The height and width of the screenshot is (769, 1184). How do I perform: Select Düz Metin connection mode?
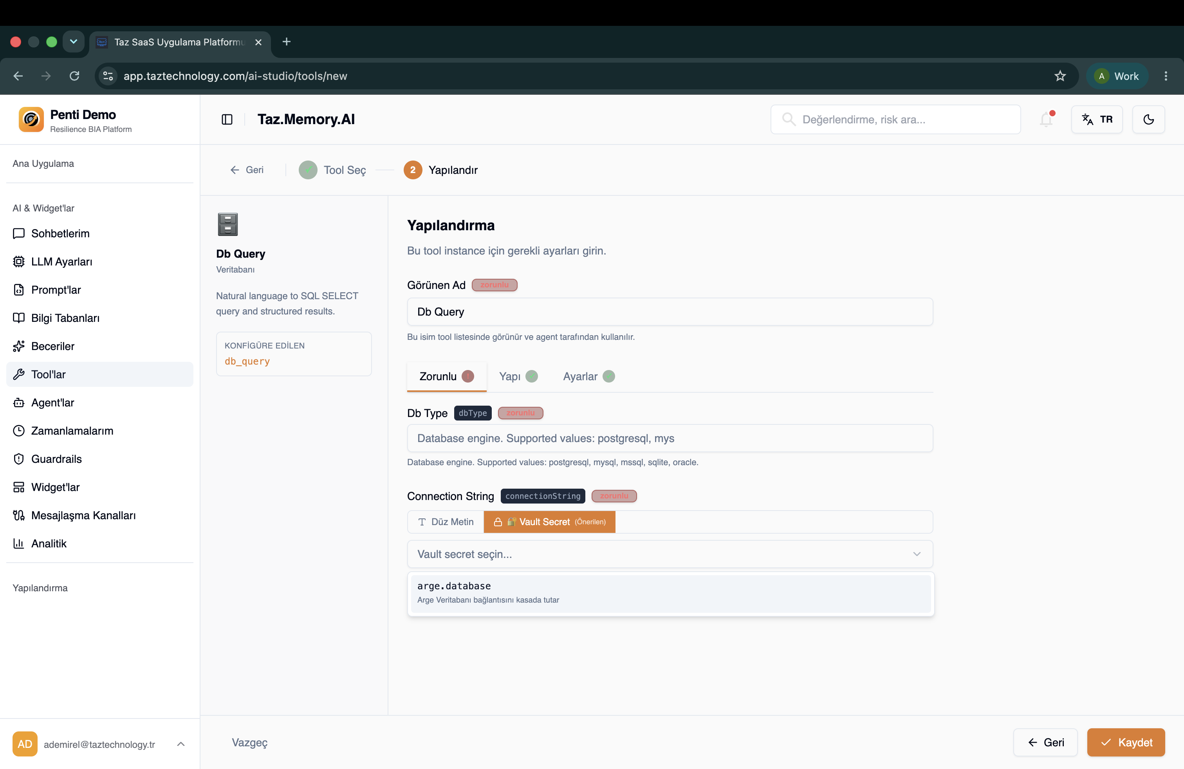[x=446, y=522]
